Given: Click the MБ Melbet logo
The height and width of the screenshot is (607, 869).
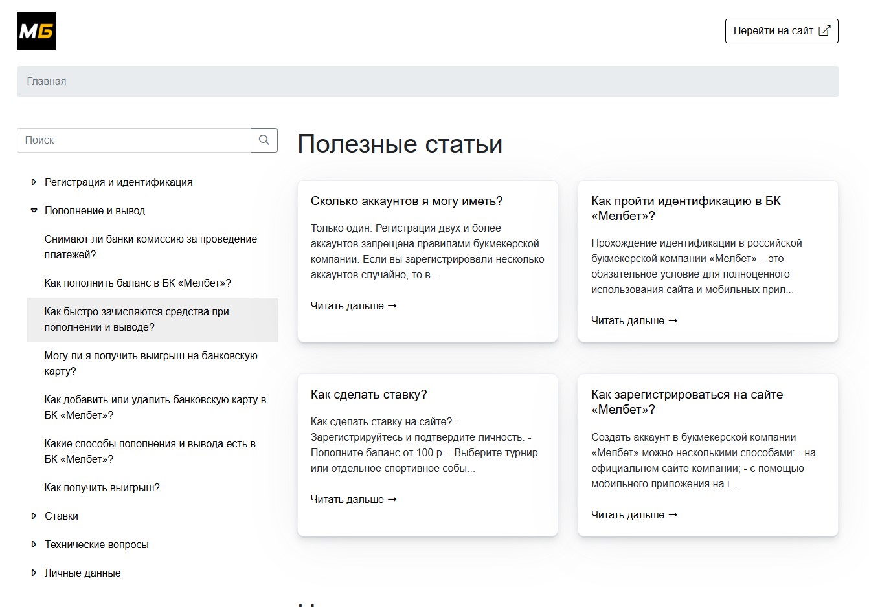Looking at the screenshot, I should [x=36, y=31].
